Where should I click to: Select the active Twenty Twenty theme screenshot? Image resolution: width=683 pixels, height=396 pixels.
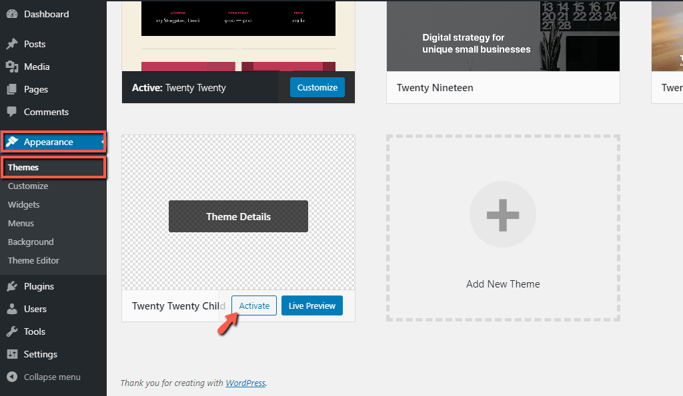click(238, 36)
